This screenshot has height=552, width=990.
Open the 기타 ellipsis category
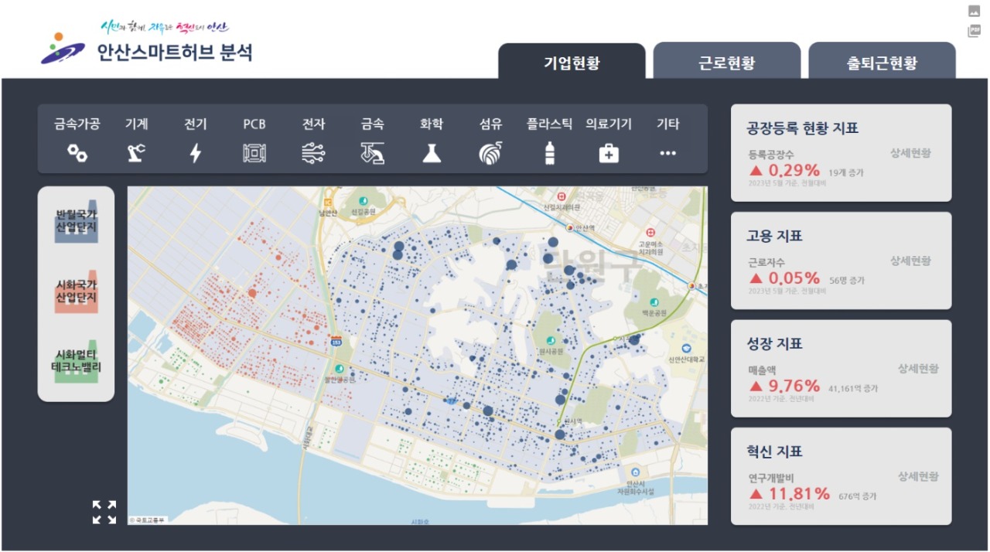point(667,153)
